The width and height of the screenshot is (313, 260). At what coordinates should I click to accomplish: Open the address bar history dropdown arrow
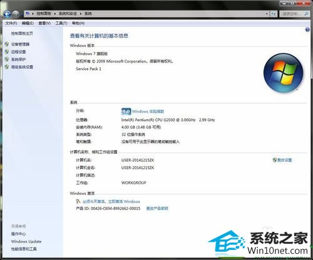tap(267, 14)
